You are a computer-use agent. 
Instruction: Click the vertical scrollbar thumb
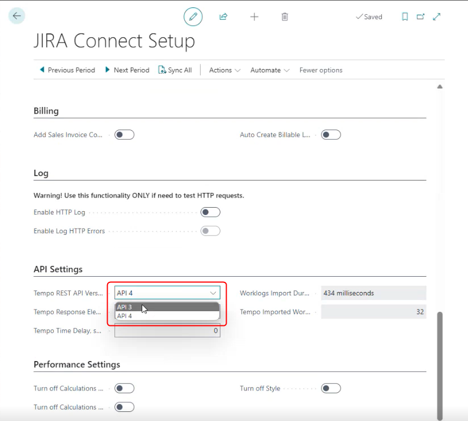[440, 366]
